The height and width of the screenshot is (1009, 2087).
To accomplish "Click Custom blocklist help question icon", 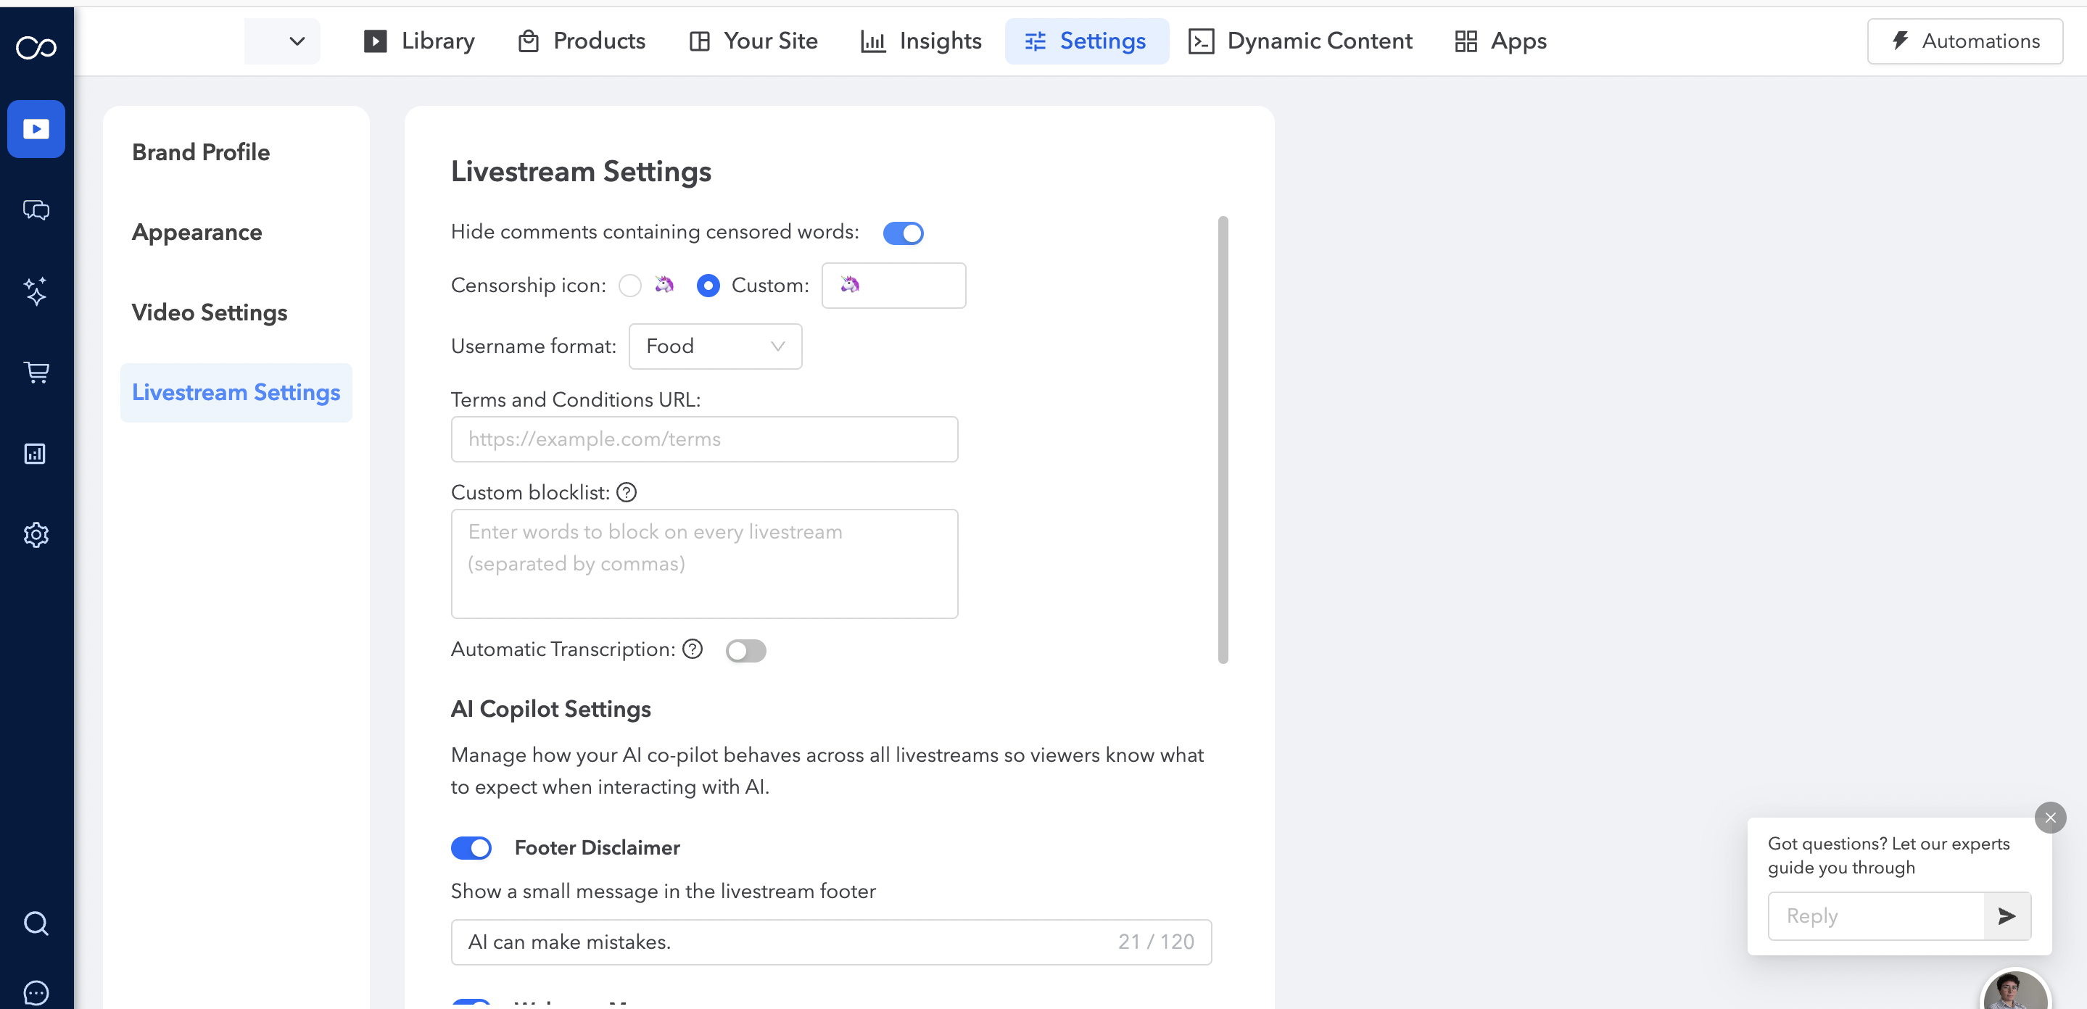I will coord(627,492).
